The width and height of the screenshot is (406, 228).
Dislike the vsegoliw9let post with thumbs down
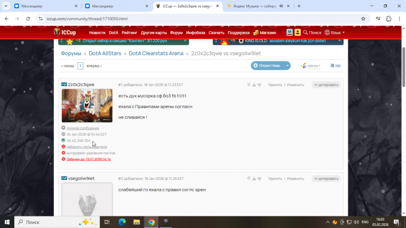coord(259,178)
